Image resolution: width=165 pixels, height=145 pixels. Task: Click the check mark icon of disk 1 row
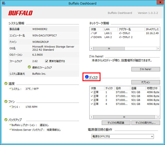tap(92, 92)
